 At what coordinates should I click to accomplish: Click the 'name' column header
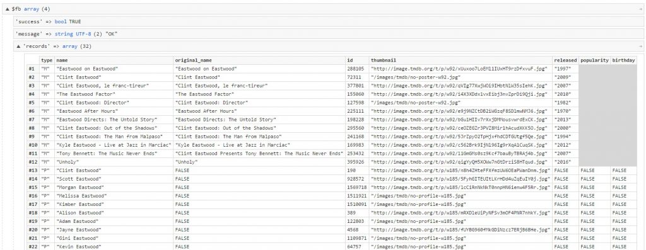click(x=114, y=60)
